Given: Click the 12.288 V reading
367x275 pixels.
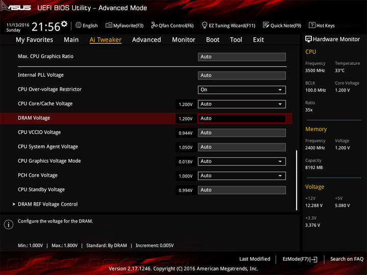Looking at the screenshot, I should tap(314, 206).
